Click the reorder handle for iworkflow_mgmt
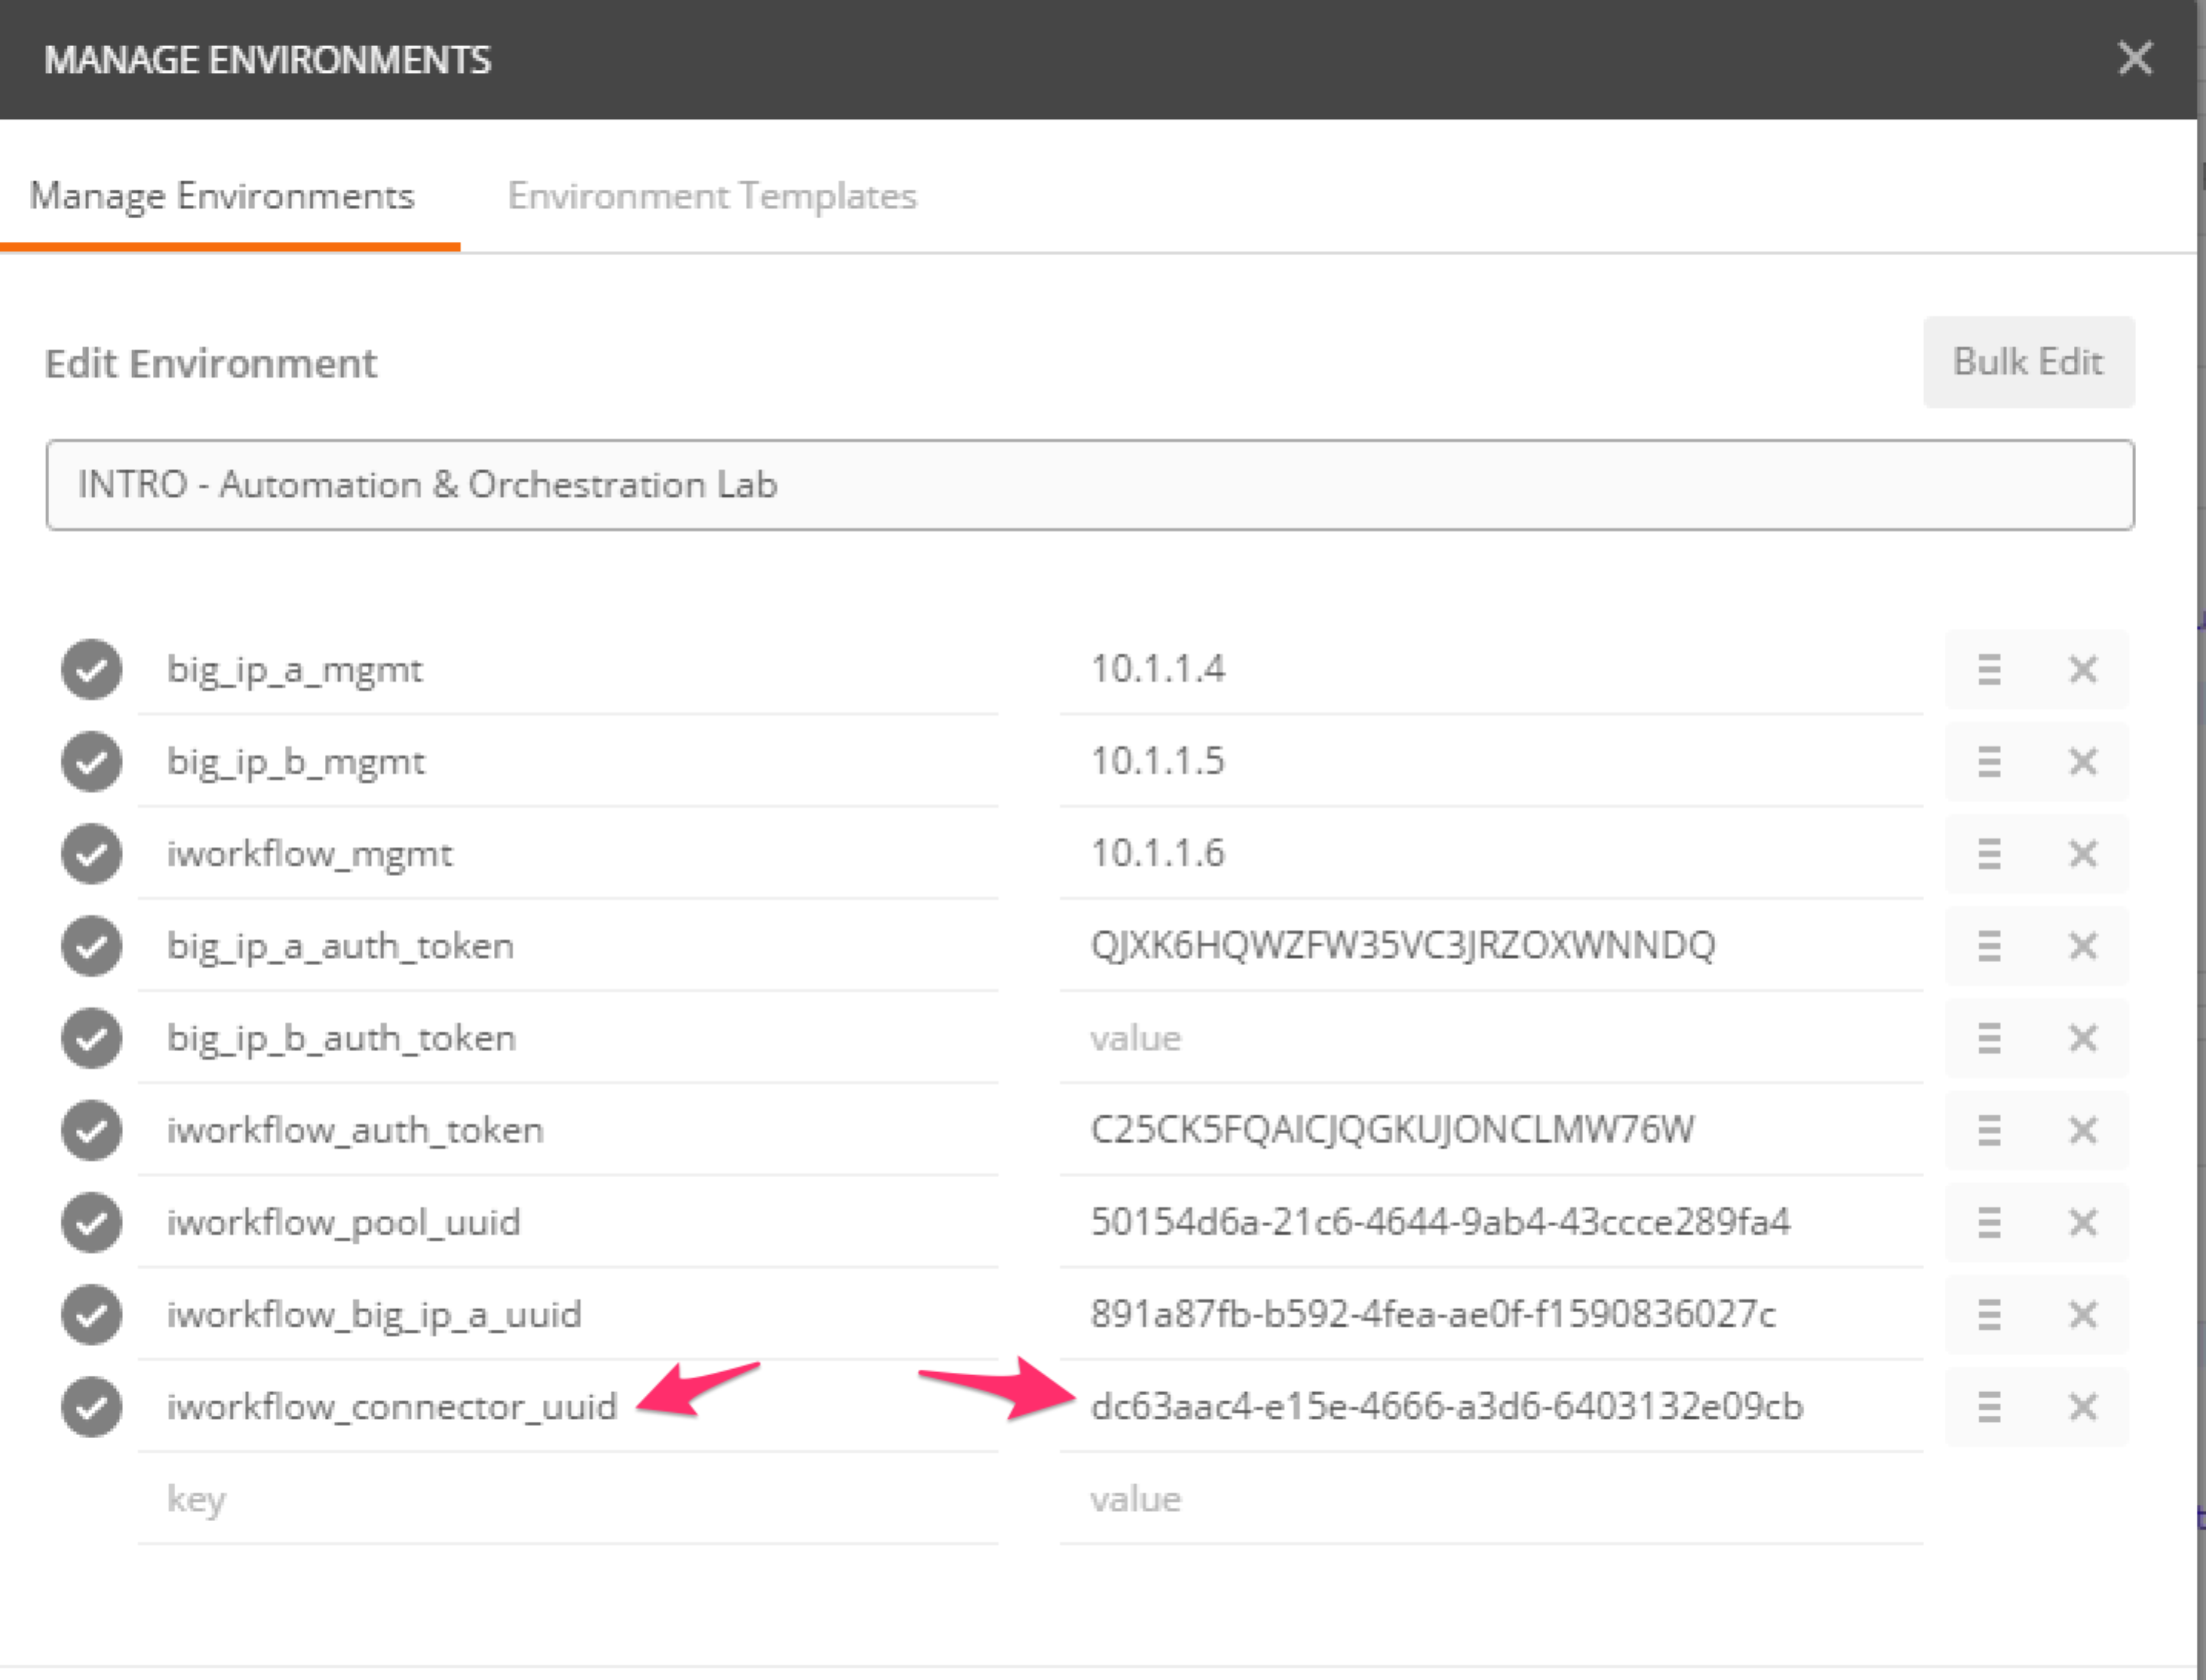The height and width of the screenshot is (1680, 2206). 1989,853
